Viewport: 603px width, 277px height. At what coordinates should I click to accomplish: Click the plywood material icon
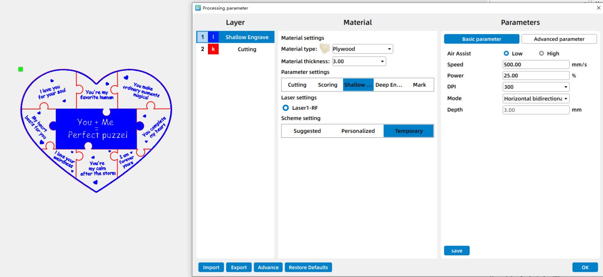(x=325, y=49)
